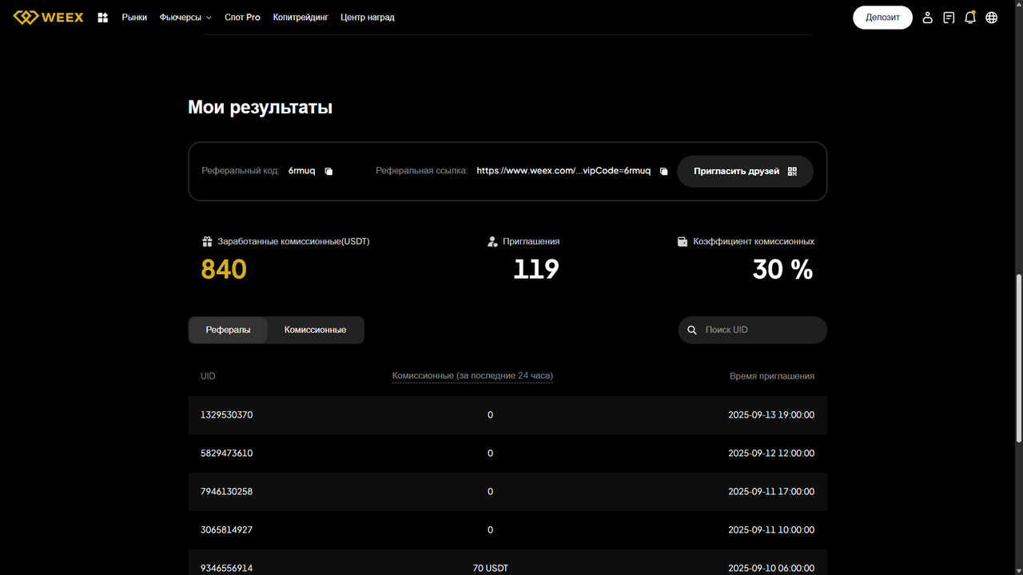
Task: Click the person icon next to Приглашения
Action: 492,241
